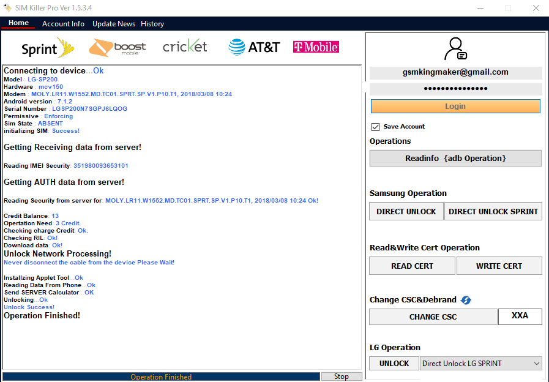Click the Stop button
The image size is (549, 382).
[x=342, y=376]
